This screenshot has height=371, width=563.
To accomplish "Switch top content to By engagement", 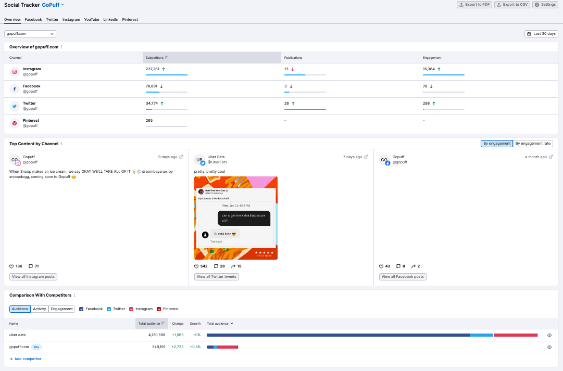I will click(496, 144).
